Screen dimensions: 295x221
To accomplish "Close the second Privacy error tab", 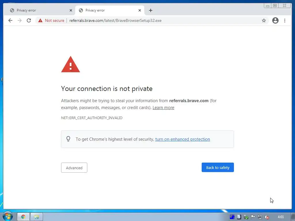I will 140,10.
